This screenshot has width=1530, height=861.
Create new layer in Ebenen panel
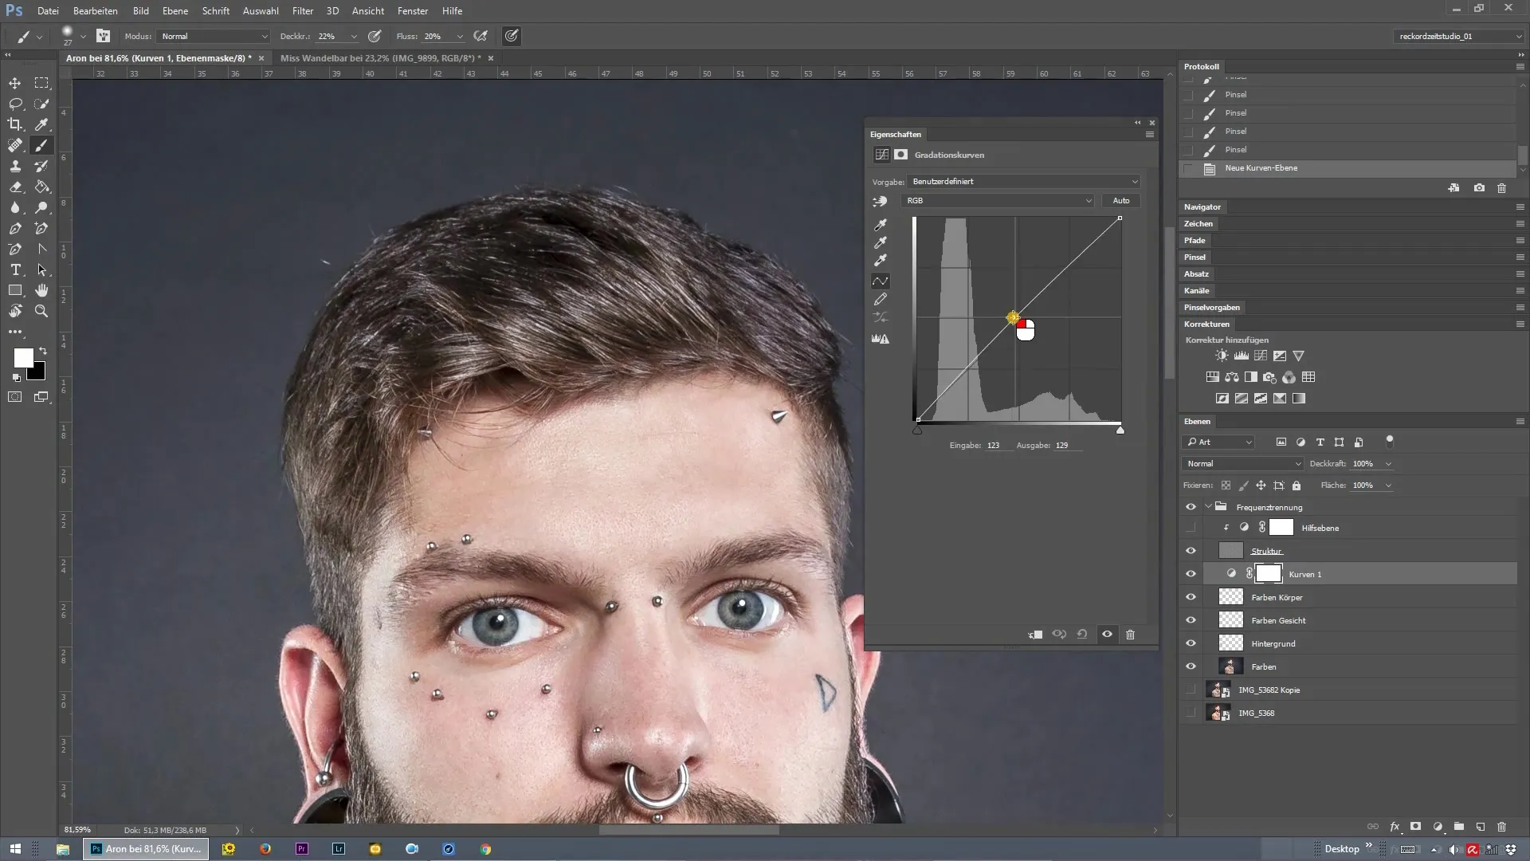coord(1480,827)
